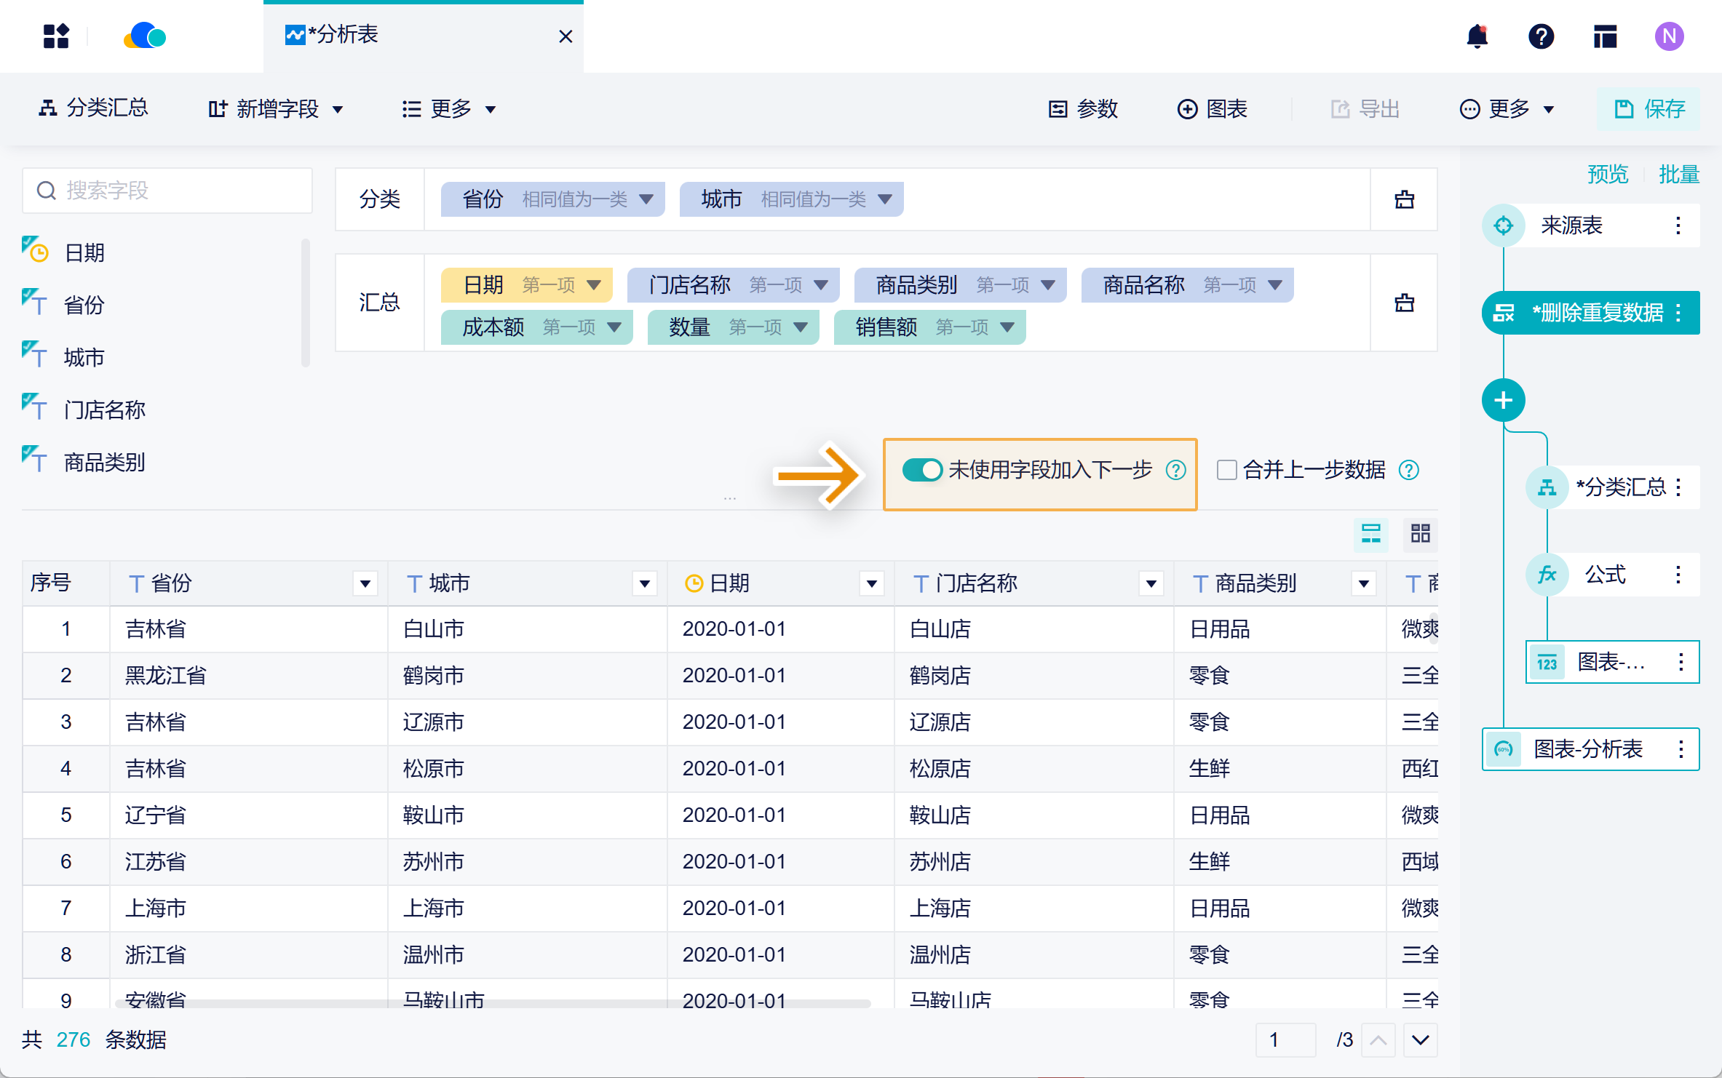Viewport: 1722px width, 1078px height.
Task: Switch to the 分析表 tab
Action: tap(342, 35)
